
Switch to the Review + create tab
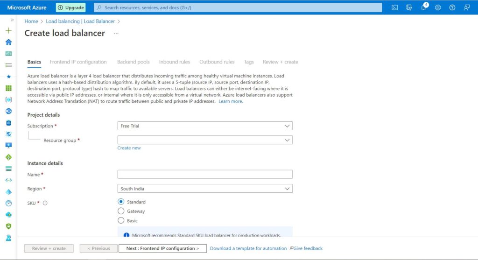click(x=281, y=62)
